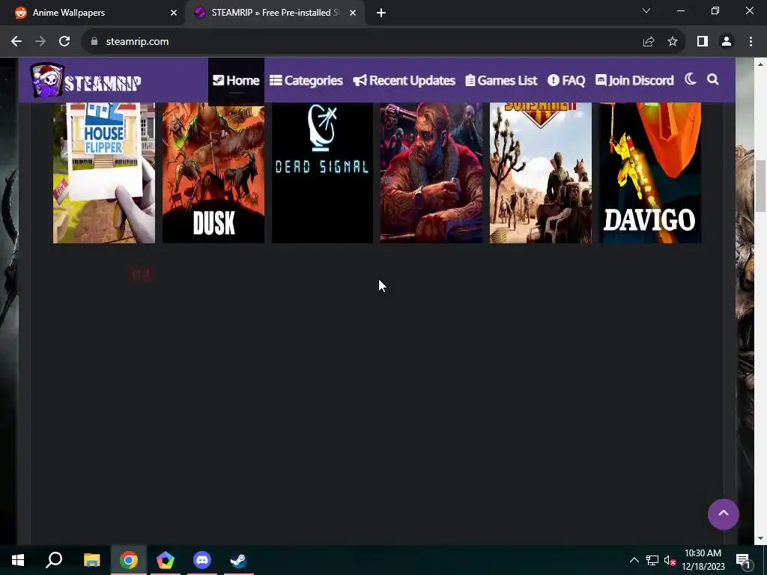Open the DAVIGO game thumbnail
Image resolution: width=767 pixels, height=575 pixels.
tap(650, 173)
